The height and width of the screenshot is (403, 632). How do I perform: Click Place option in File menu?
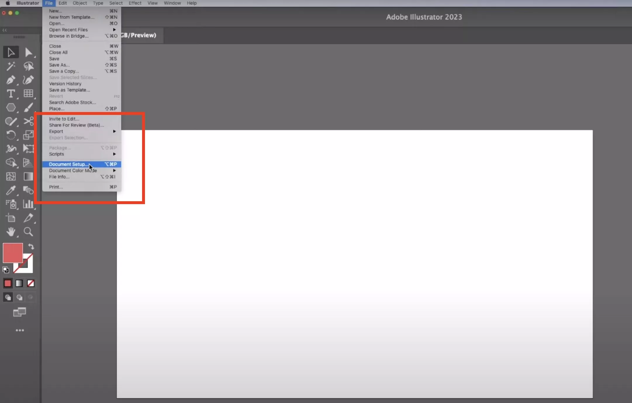point(56,108)
